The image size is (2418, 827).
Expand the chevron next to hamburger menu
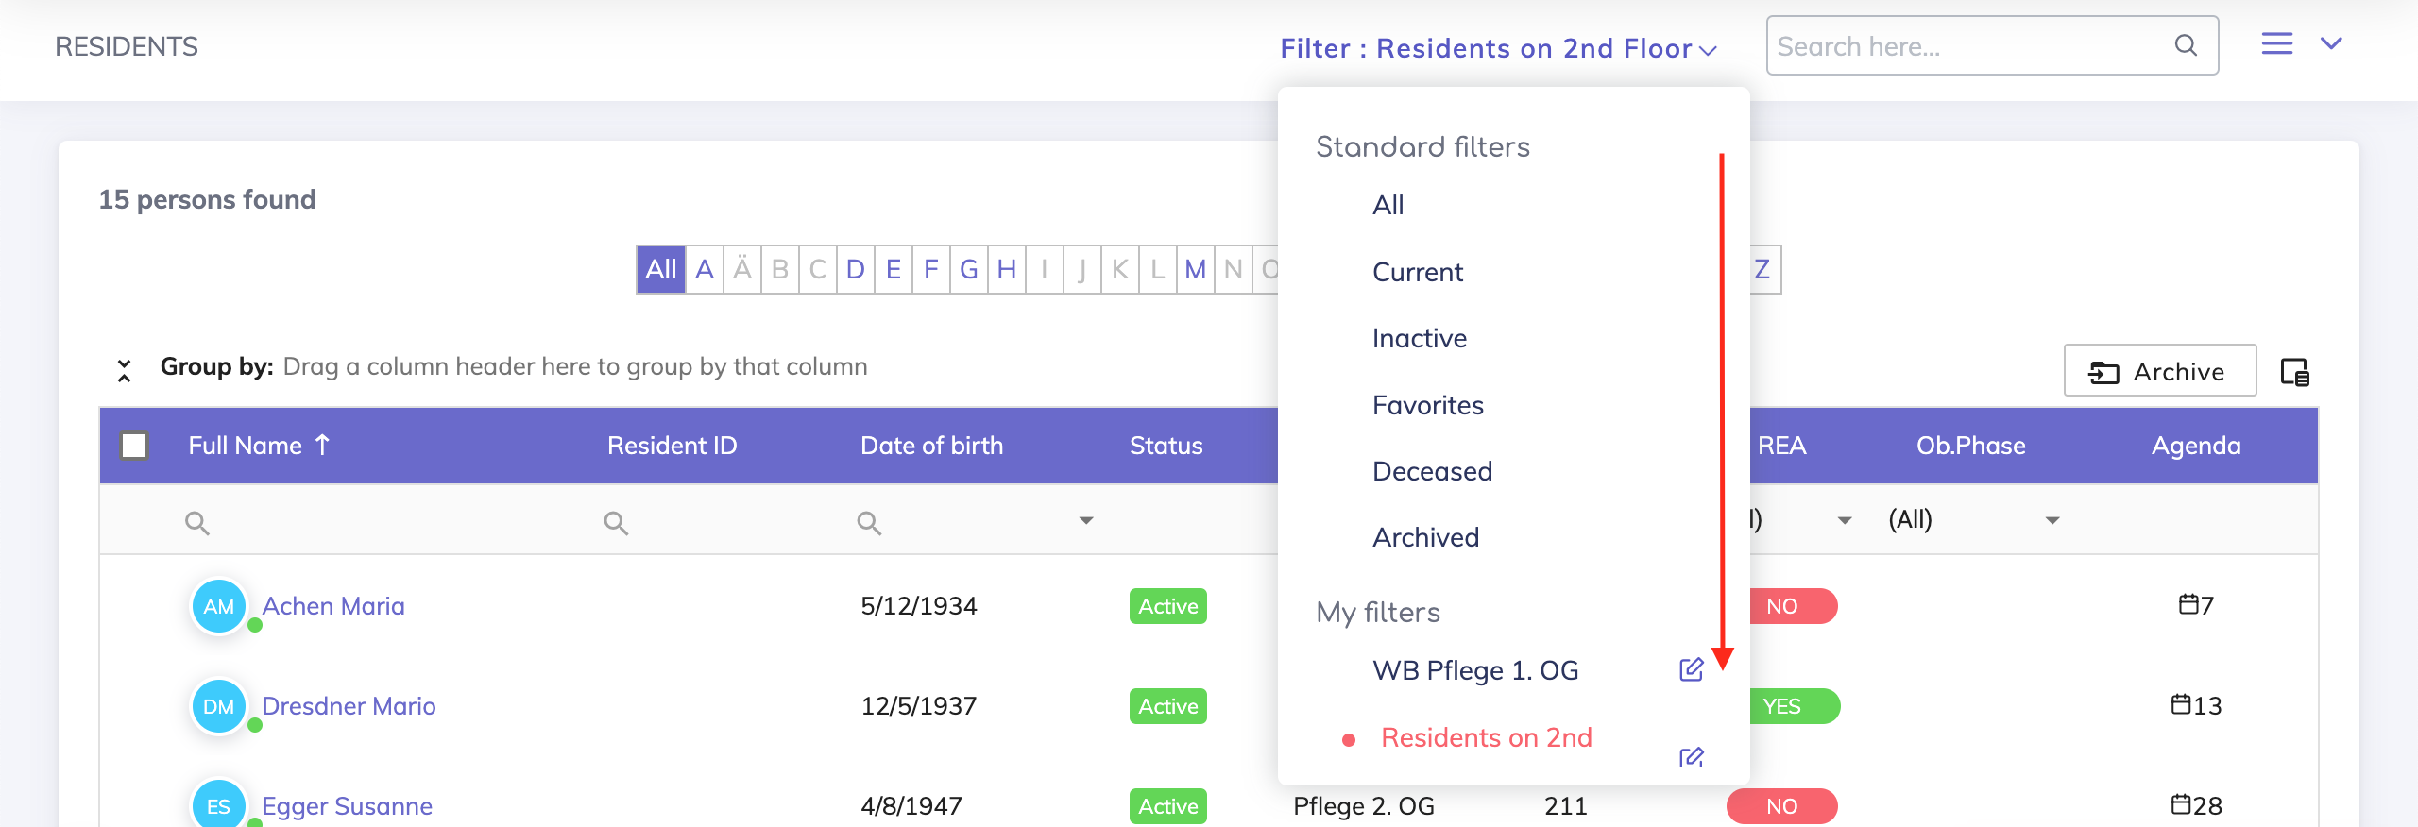2331,43
